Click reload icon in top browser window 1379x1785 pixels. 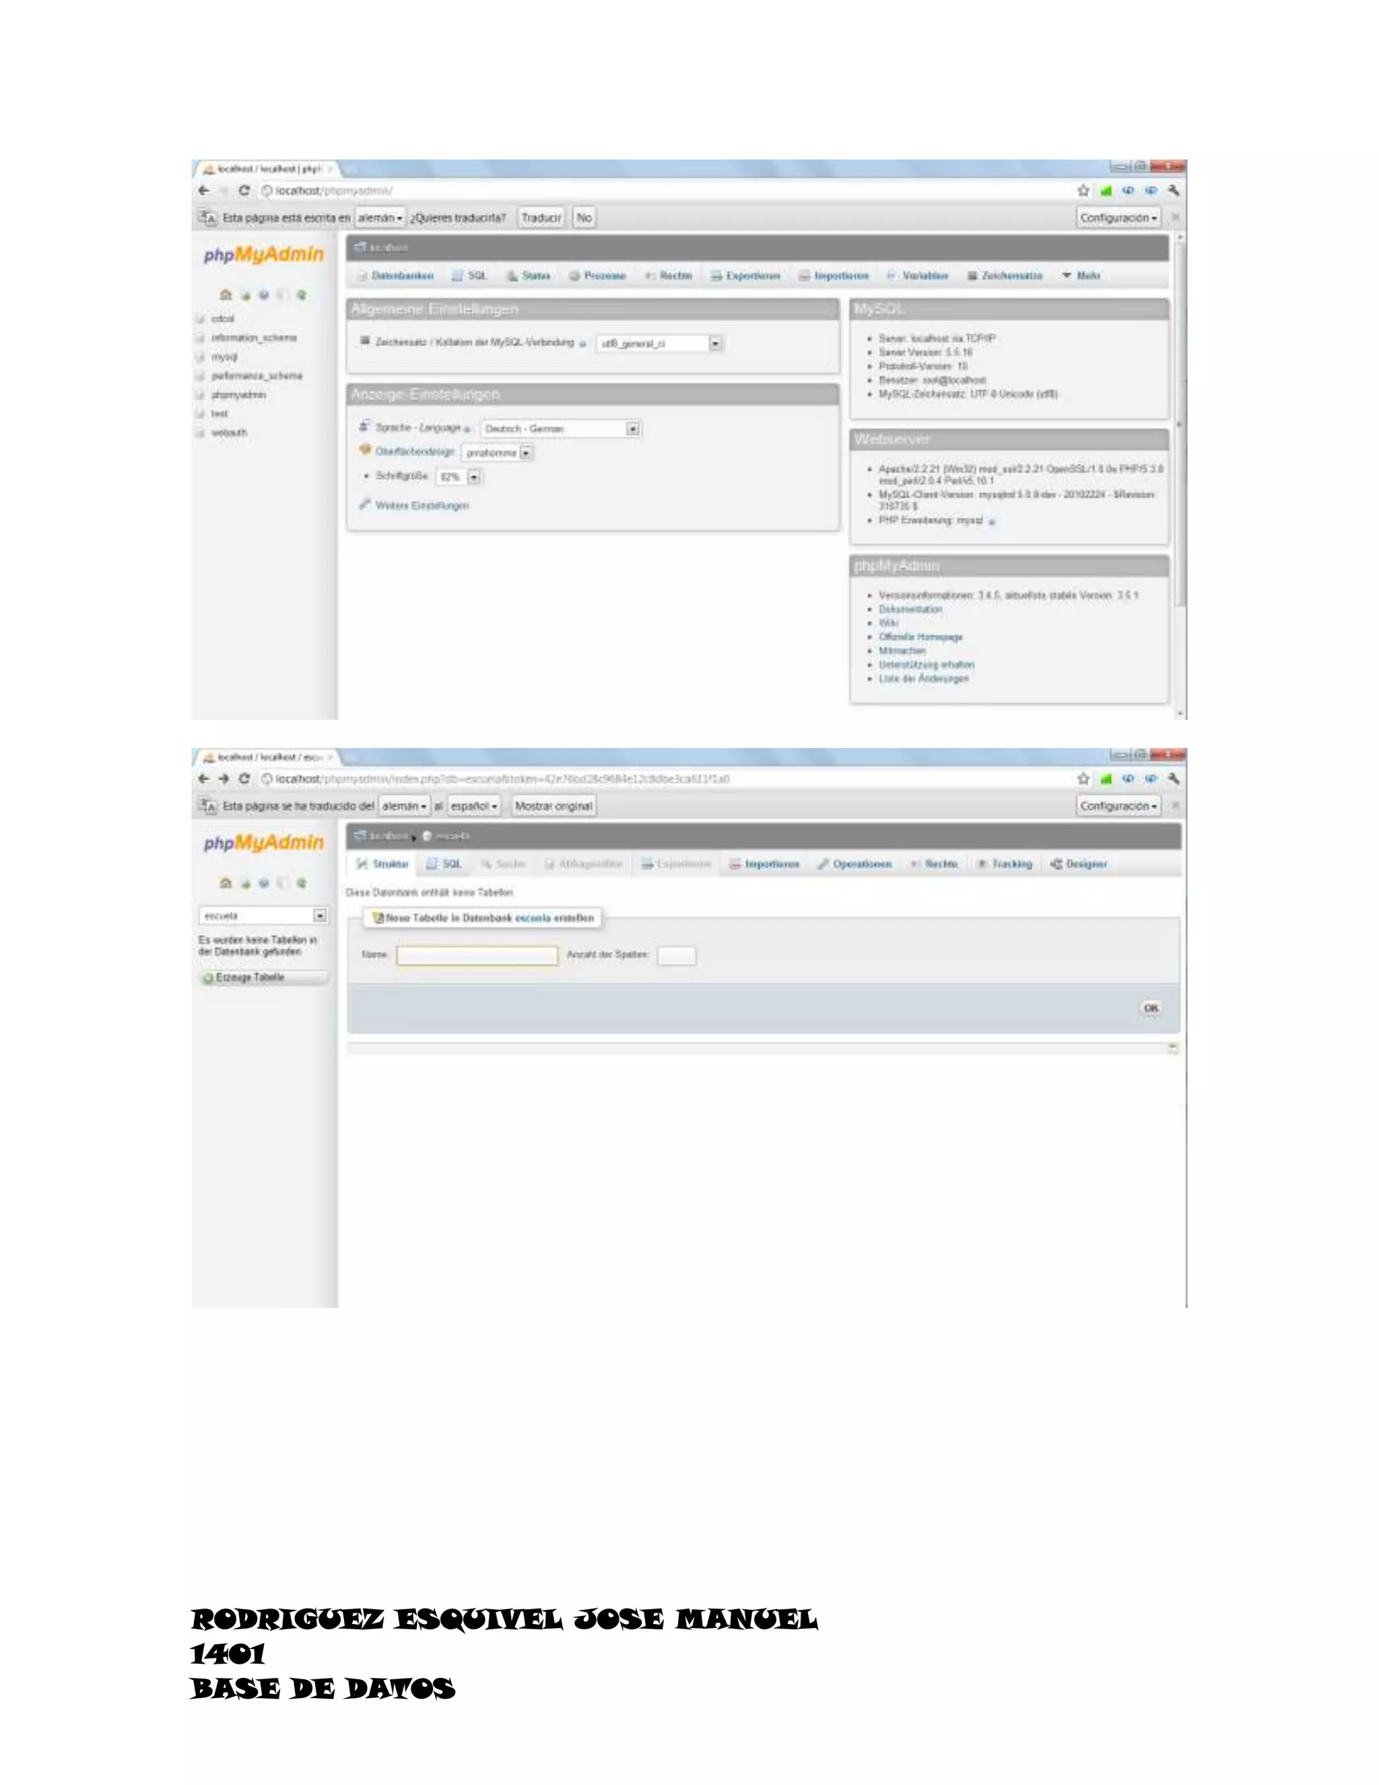[244, 191]
